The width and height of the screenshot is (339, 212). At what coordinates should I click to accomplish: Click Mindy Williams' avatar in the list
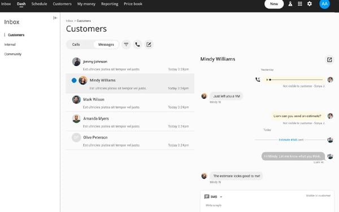coord(83,80)
